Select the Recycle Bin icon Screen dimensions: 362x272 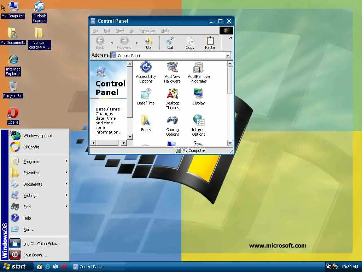pyautogui.click(x=13, y=90)
